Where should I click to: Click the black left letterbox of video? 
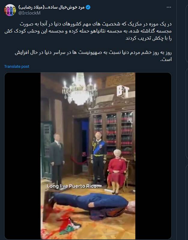(x=23, y=156)
